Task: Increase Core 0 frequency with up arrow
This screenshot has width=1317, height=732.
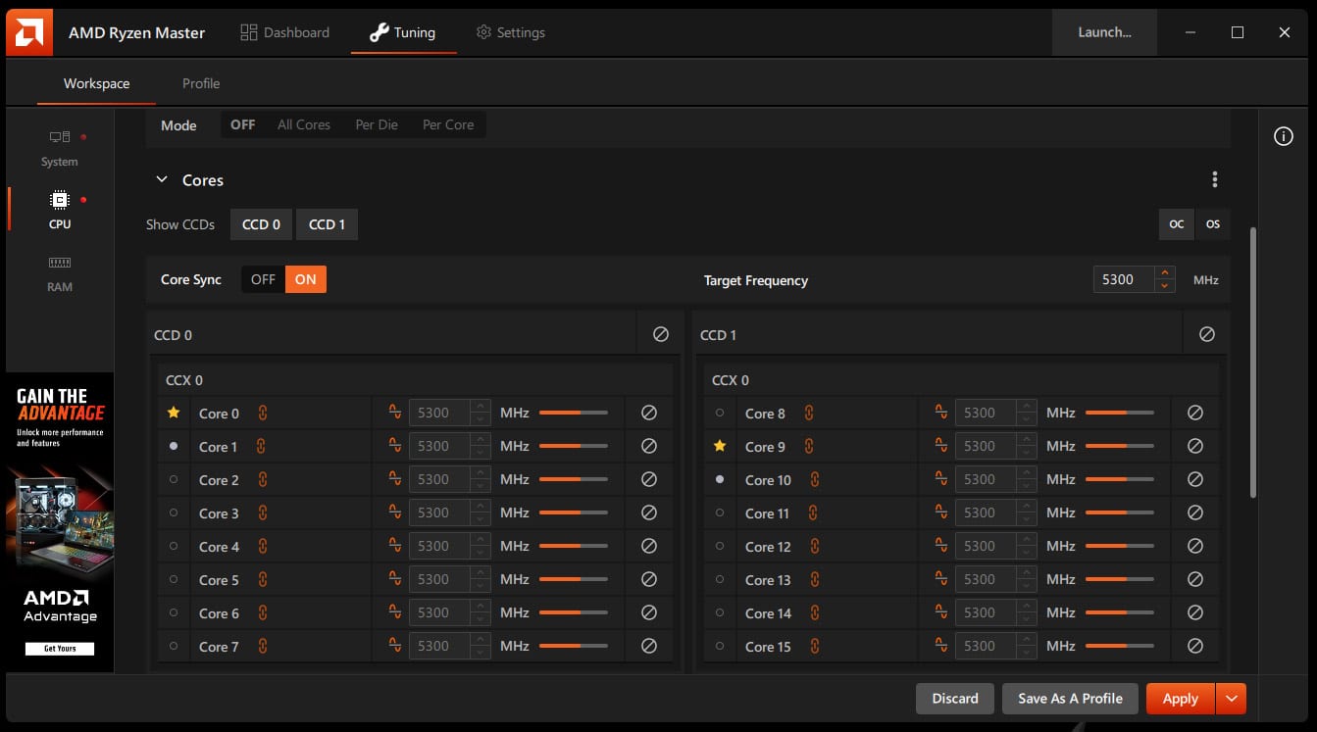Action: point(480,407)
